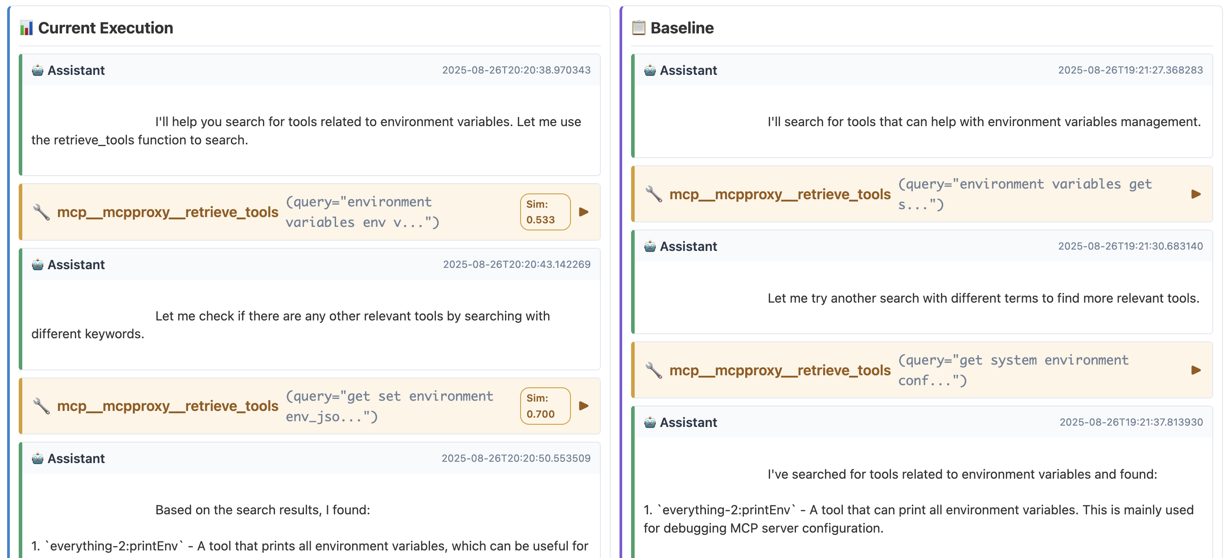Image resolution: width=1231 pixels, height=558 pixels.
Task: Click the wrench icon on Baseline's 'environment variables get' call
Action: click(x=654, y=194)
